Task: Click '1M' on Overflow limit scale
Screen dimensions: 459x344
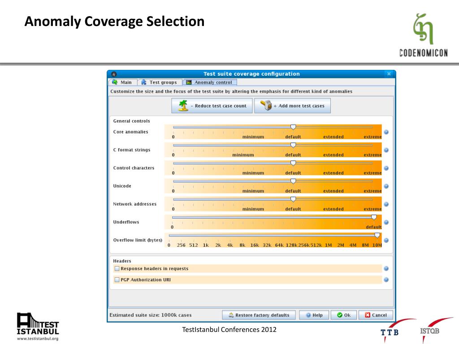Action: [329, 245]
